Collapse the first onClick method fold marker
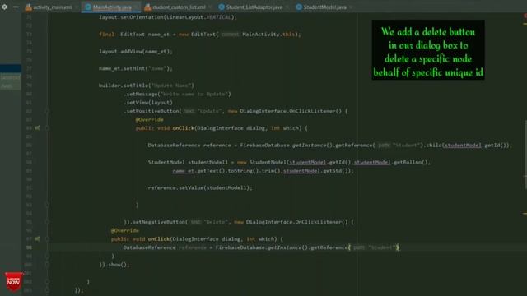 coord(48,128)
